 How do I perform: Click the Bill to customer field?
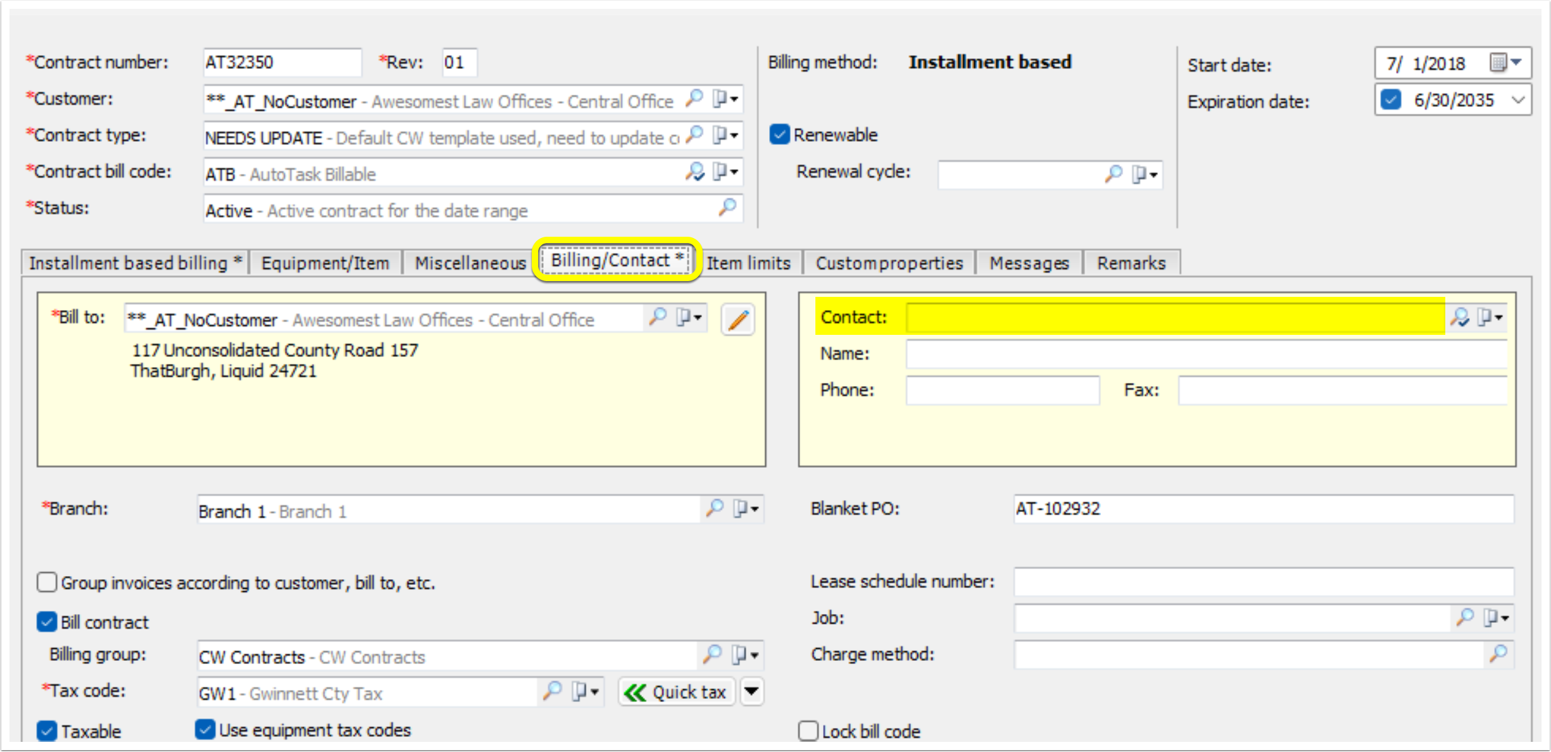point(384,318)
